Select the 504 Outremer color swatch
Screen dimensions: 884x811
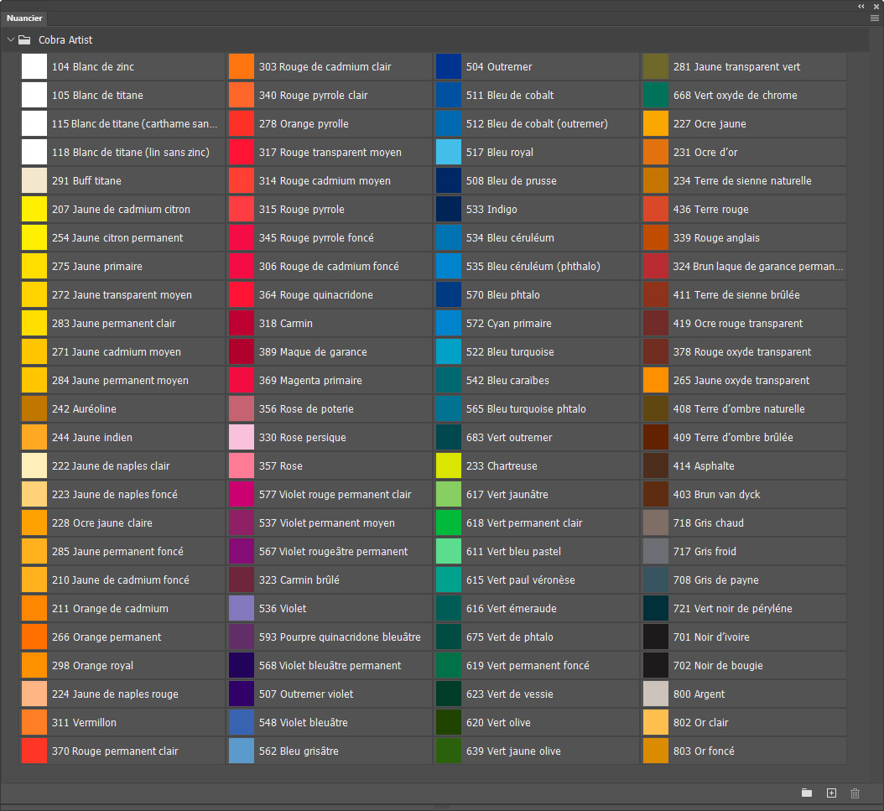[x=448, y=66]
